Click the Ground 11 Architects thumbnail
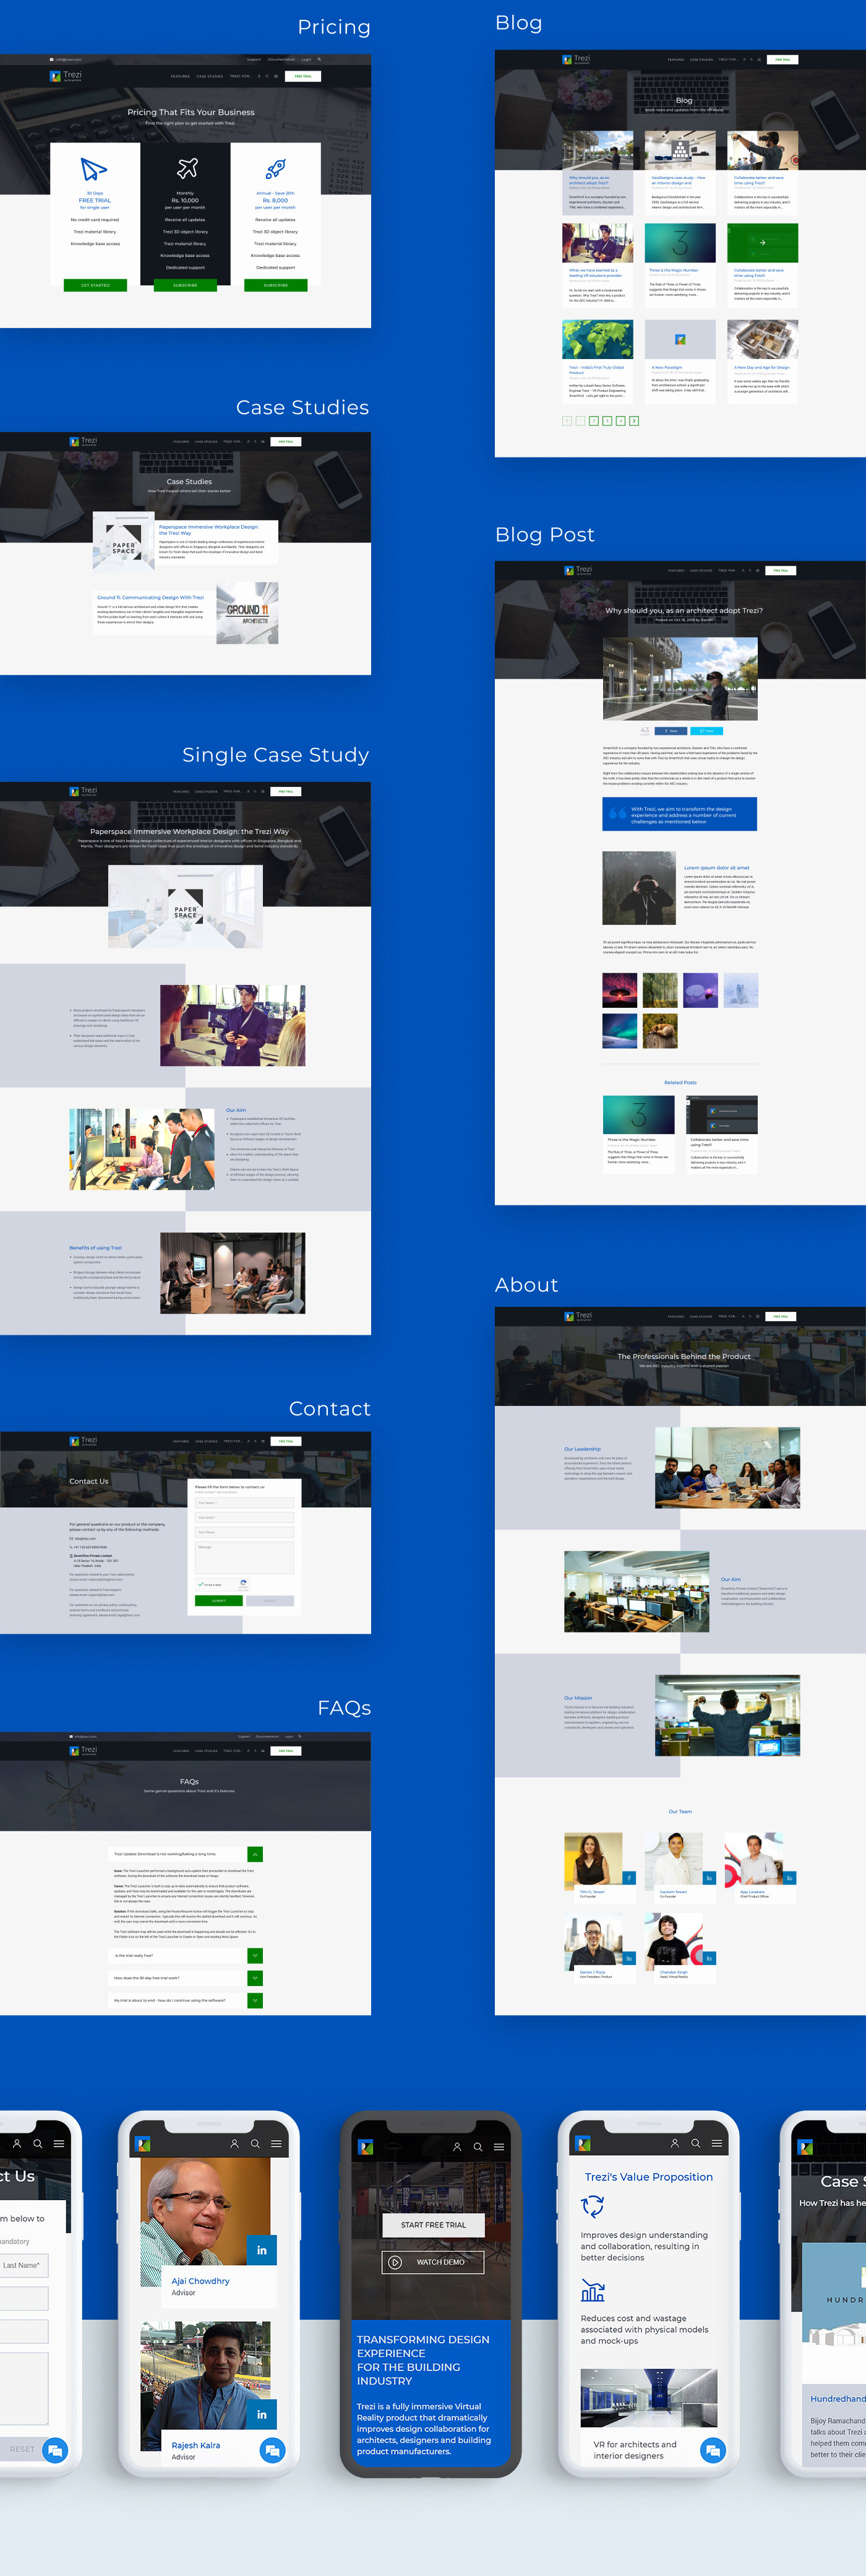This screenshot has height=2576, width=866. point(247,613)
